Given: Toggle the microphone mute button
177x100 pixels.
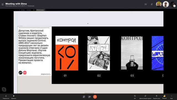Looking at the screenshot, I should point(84,97).
